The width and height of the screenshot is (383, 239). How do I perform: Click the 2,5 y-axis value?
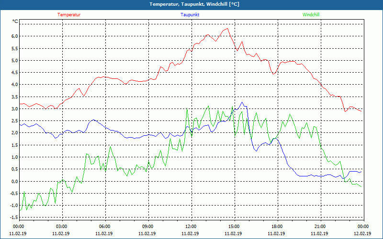coord(15,121)
